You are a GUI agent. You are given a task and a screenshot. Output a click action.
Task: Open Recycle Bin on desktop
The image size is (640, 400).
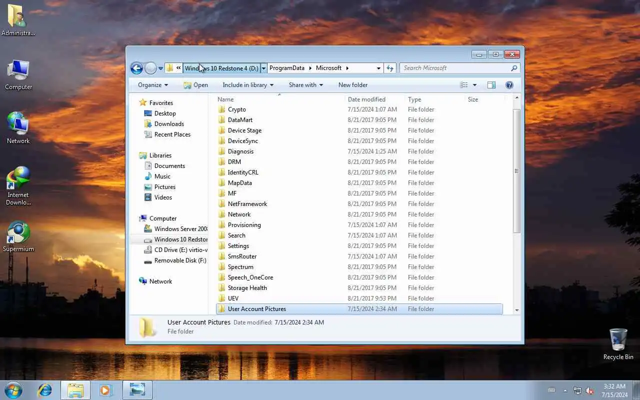[618, 344]
